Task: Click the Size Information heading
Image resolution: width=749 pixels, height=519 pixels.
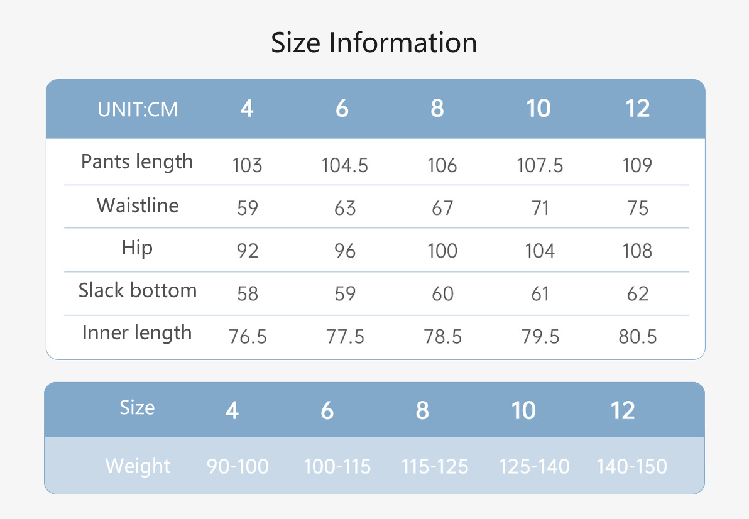Action: (x=374, y=43)
